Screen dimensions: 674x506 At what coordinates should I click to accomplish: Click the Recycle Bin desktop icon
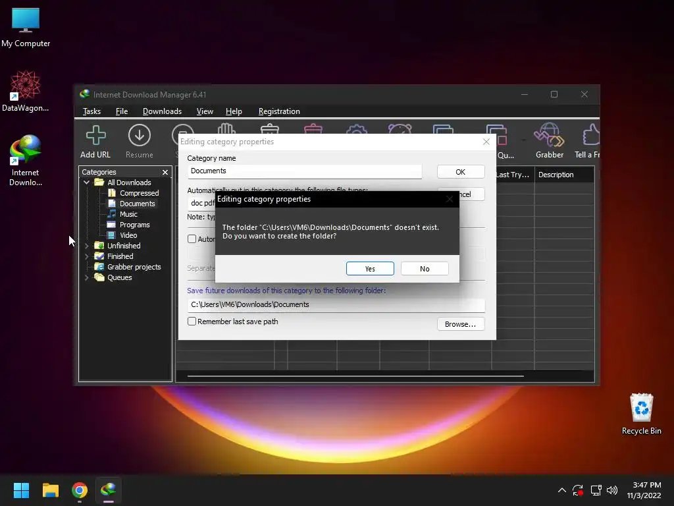pyautogui.click(x=641, y=414)
